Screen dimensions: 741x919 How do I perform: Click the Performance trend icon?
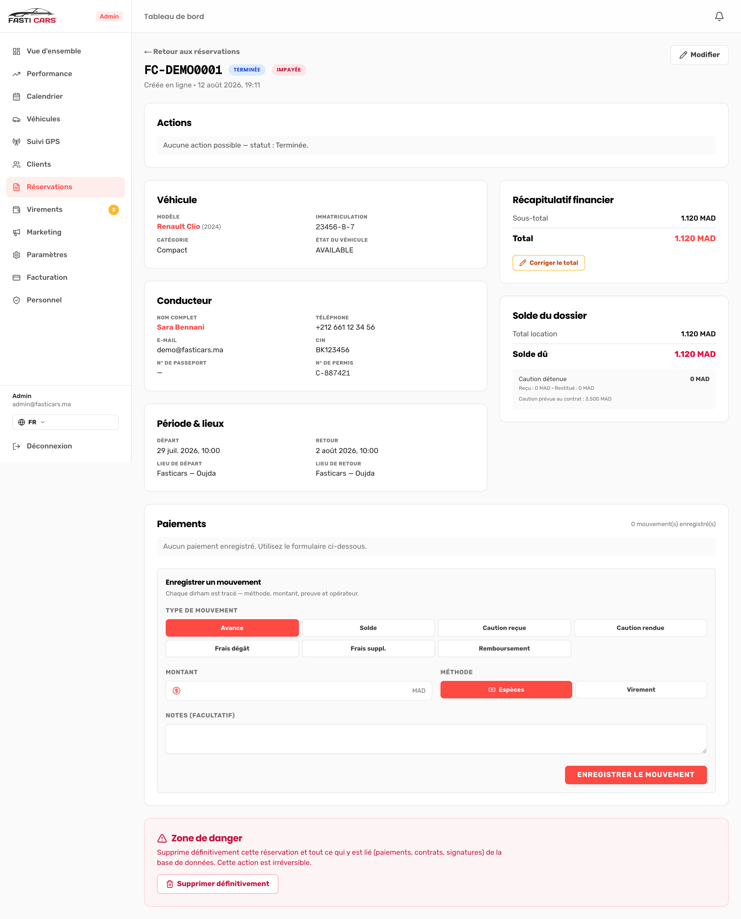click(x=17, y=74)
